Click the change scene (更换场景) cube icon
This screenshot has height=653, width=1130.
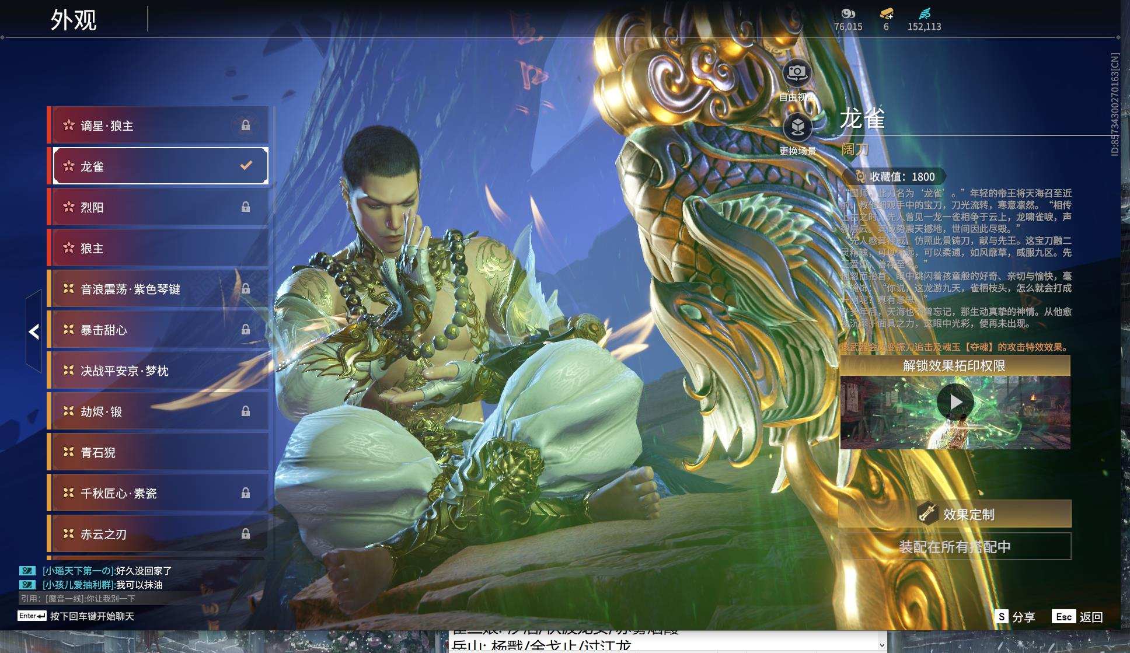click(797, 127)
